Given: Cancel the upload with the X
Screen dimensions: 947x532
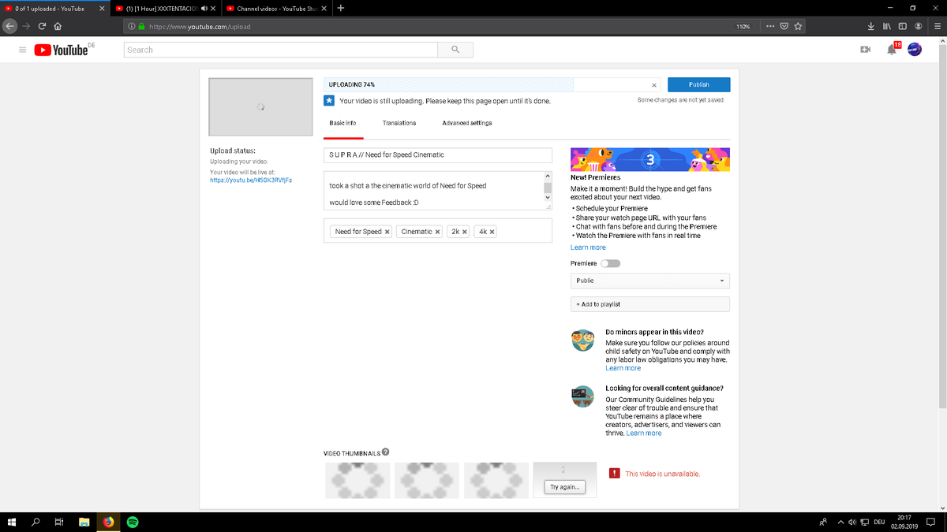Looking at the screenshot, I should point(654,84).
